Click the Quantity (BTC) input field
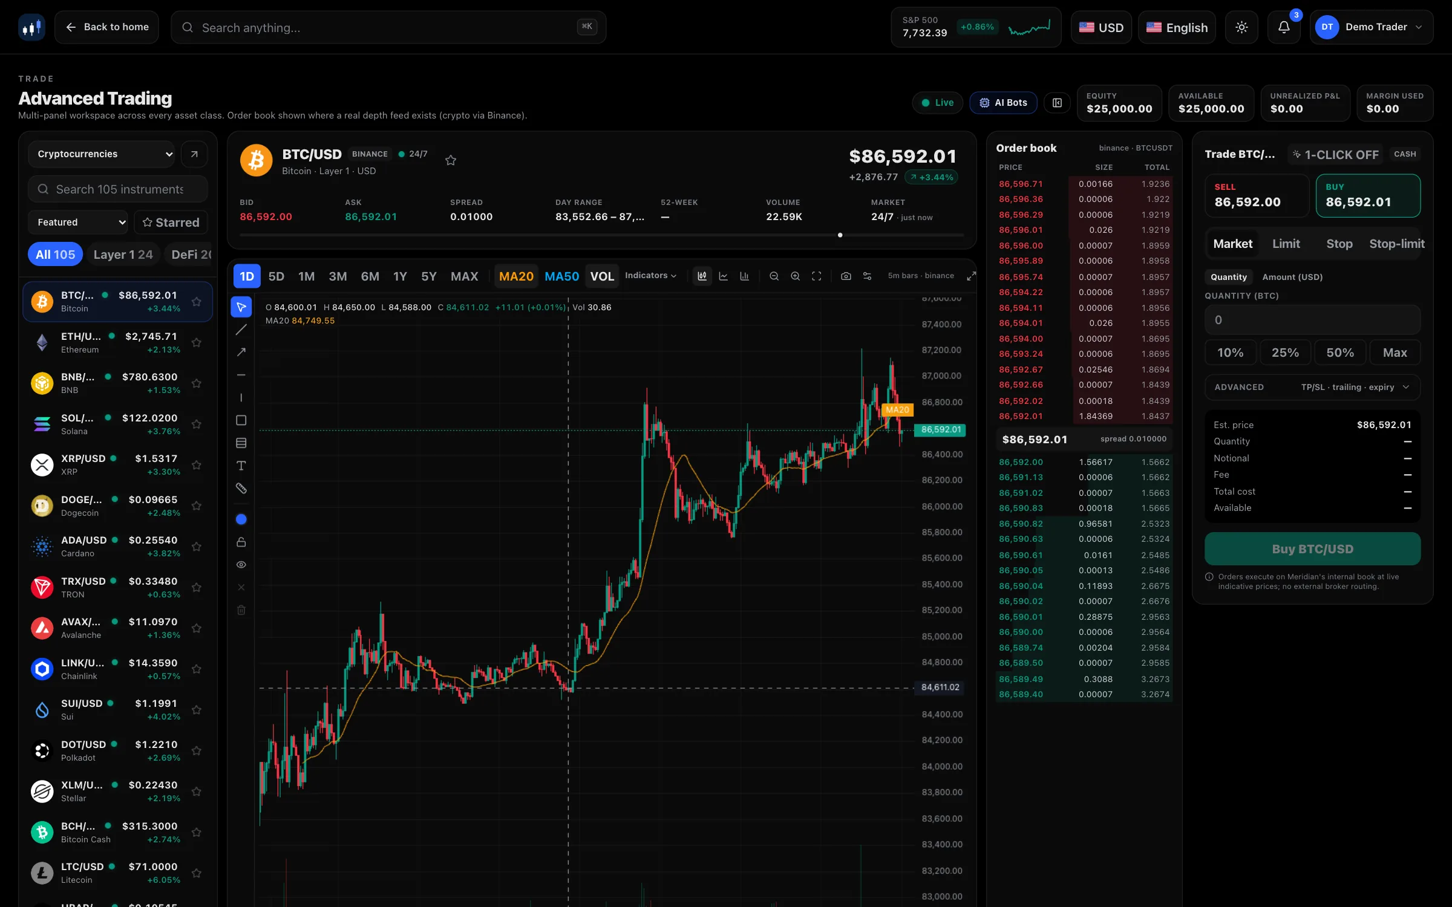This screenshot has height=907, width=1452. click(x=1312, y=320)
